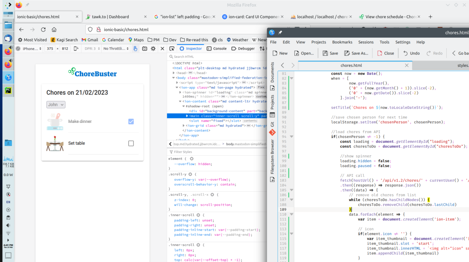Open the Dev bookmarks folder

pos(170,40)
